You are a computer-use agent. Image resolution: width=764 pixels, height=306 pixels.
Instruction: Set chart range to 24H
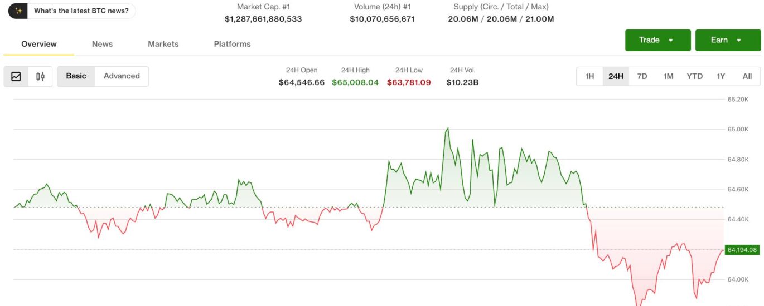click(616, 76)
